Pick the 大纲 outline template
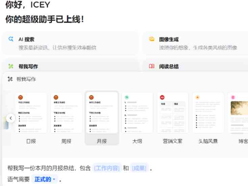The image size is (248, 186). coord(137,113)
